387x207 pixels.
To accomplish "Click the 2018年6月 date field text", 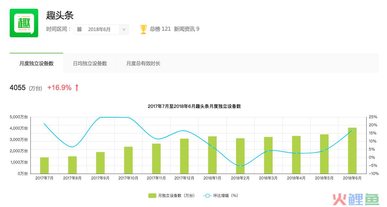I will click(99, 29).
